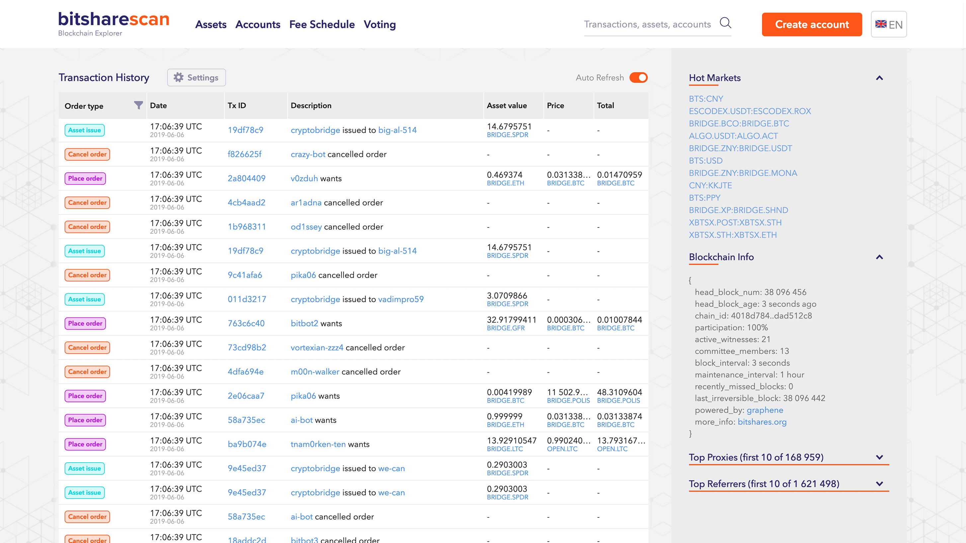Focus the transactions search input field
Image resolution: width=966 pixels, height=543 pixels.
[x=647, y=24]
